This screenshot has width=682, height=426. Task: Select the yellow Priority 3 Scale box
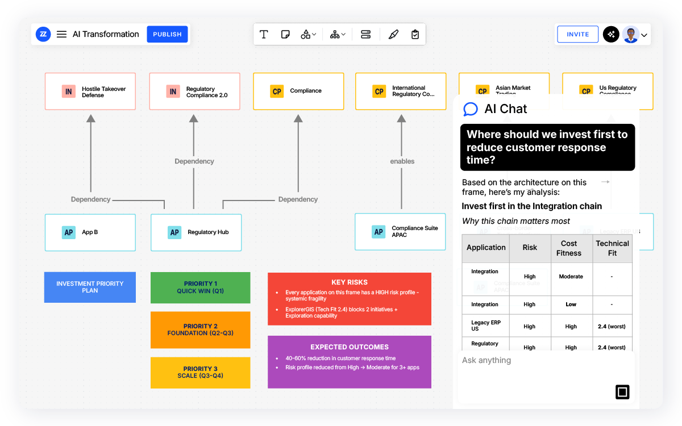(200, 373)
